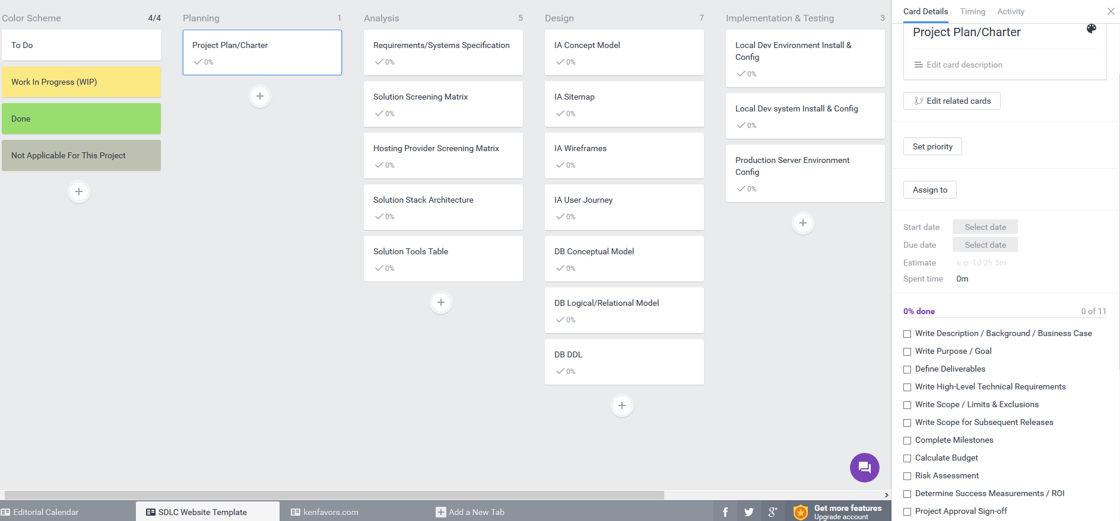
Task: Add a card under Design list
Action: 622,405
